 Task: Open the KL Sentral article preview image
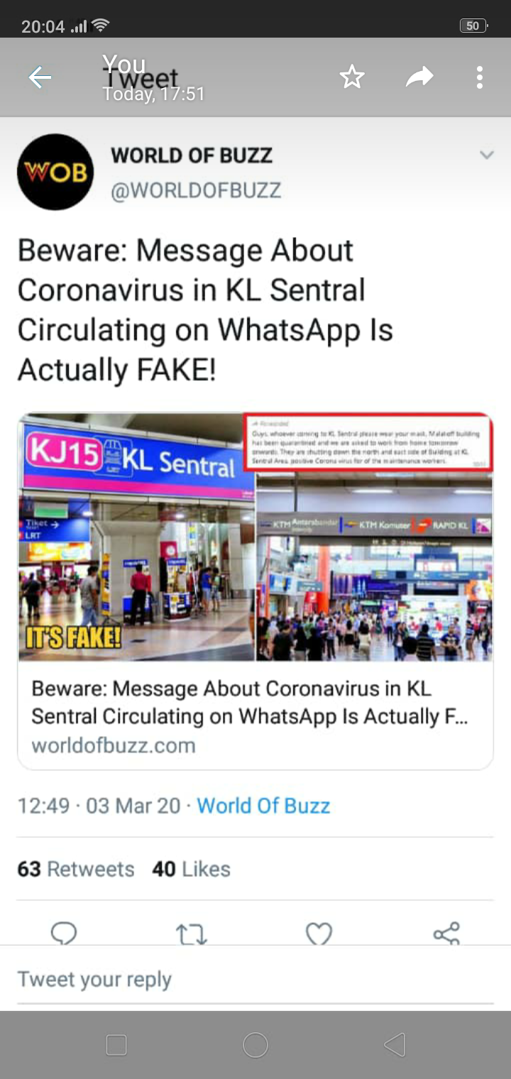point(255,537)
